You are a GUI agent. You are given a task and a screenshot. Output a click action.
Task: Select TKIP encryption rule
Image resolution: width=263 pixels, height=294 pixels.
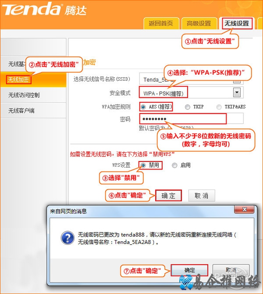click(x=187, y=107)
